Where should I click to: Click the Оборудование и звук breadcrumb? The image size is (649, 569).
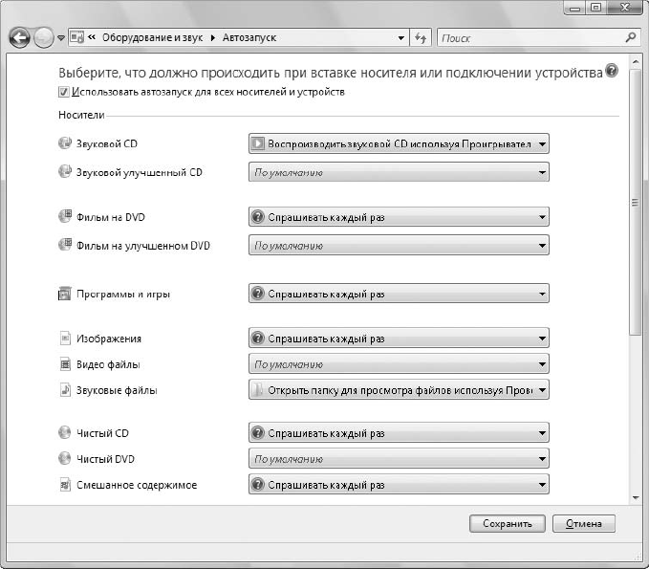click(x=152, y=37)
